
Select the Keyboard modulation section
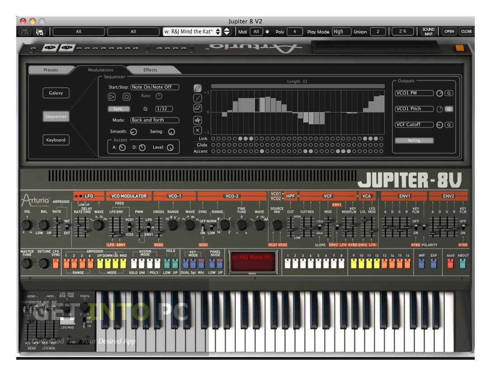pos(56,140)
